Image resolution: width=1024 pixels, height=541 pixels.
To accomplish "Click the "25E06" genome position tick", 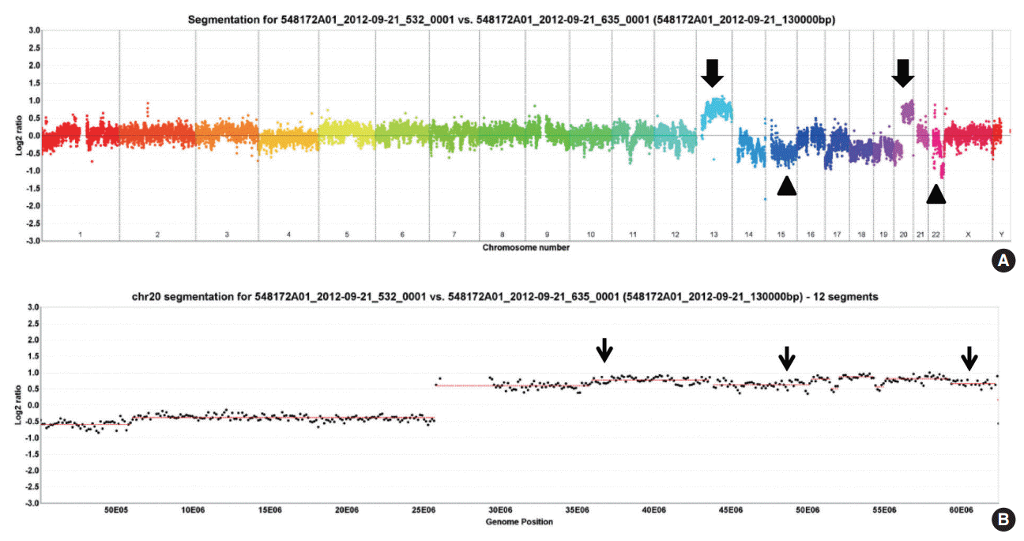I will pyautogui.click(x=424, y=511).
